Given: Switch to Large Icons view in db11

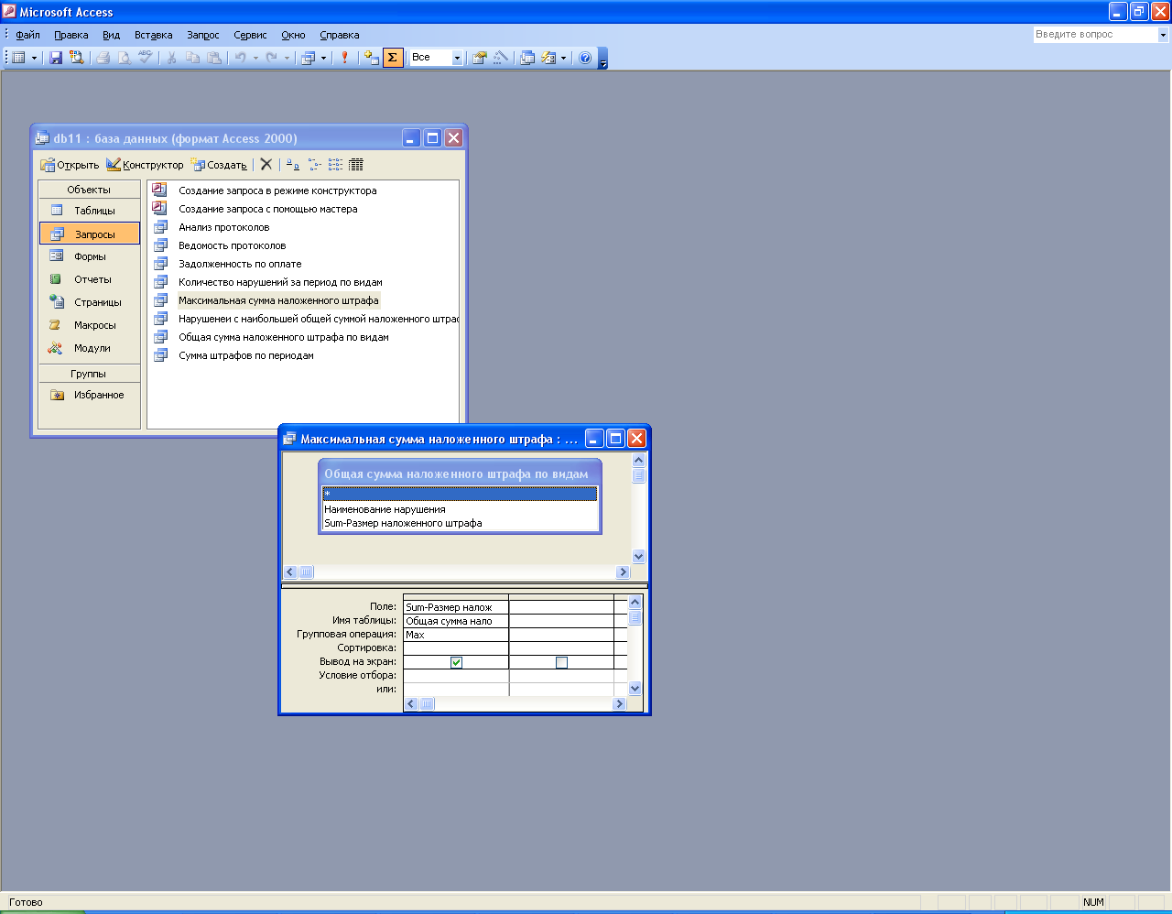Looking at the screenshot, I should point(293,165).
